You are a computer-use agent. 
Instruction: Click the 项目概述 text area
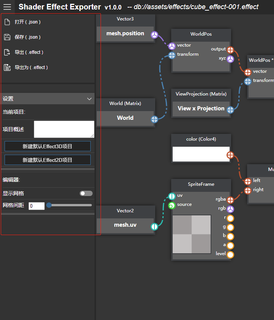point(64,129)
